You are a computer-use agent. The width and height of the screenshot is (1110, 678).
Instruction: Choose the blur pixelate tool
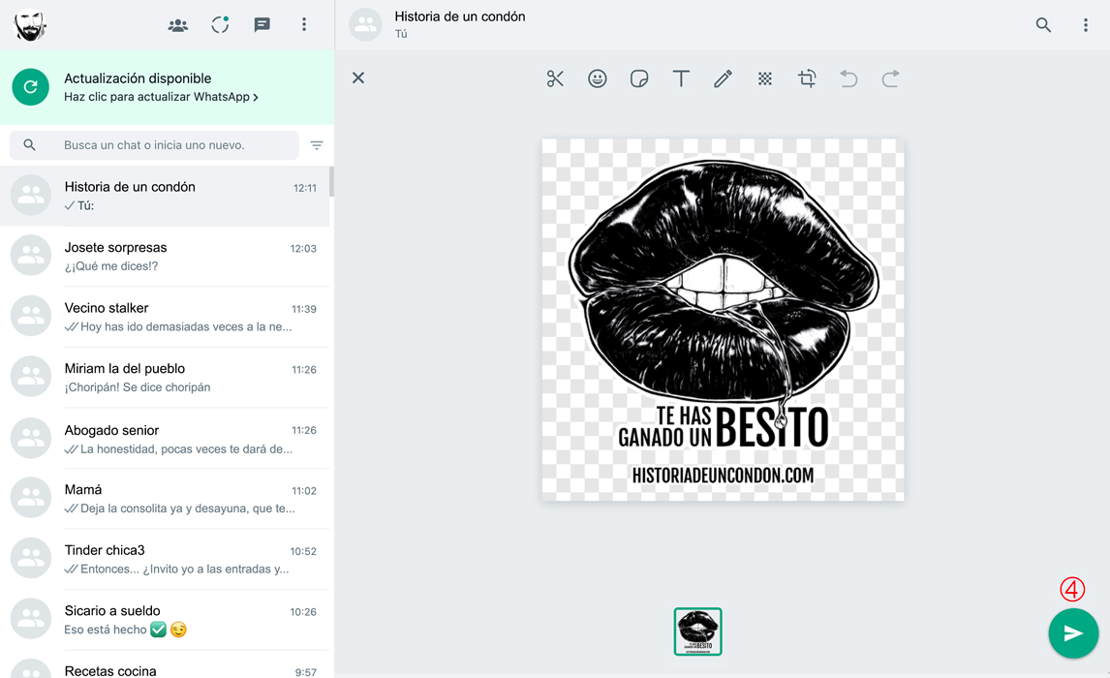pos(765,78)
